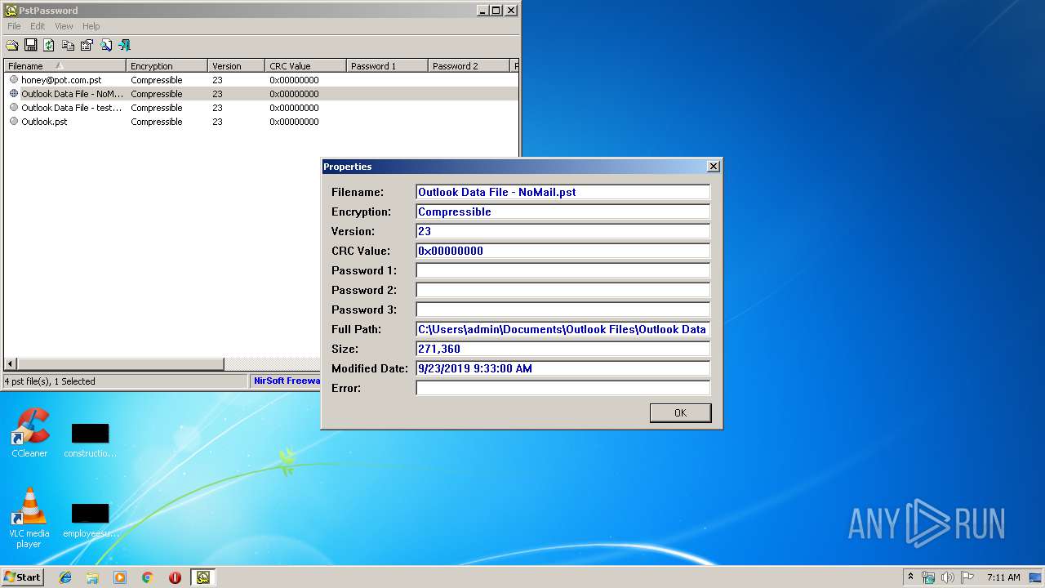Open the VLC media player desktop shortcut

29,518
